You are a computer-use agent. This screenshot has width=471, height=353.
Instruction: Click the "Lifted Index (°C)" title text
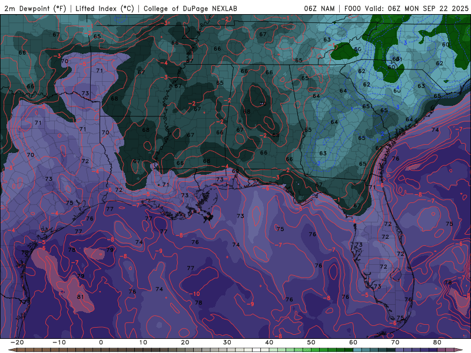[x=105, y=8]
